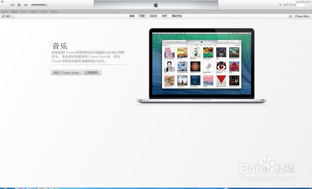Click the 前往 iTunes Store button
312x189 pixels.
click(66, 72)
